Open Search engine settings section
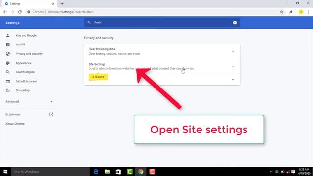This screenshot has width=313, height=176. tap(25, 72)
